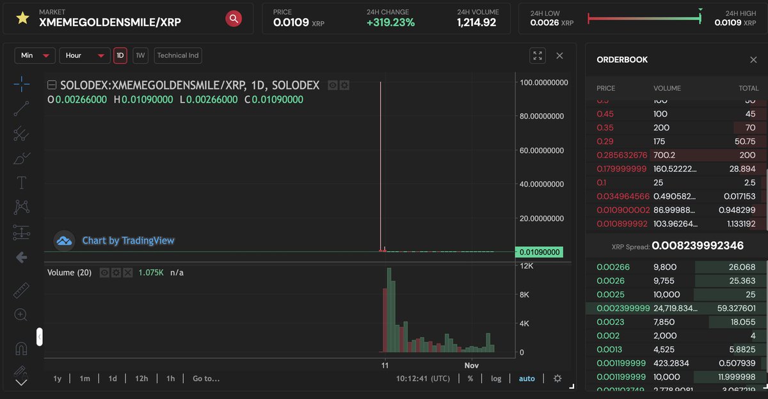Add the market to favorites with the star

coord(22,18)
